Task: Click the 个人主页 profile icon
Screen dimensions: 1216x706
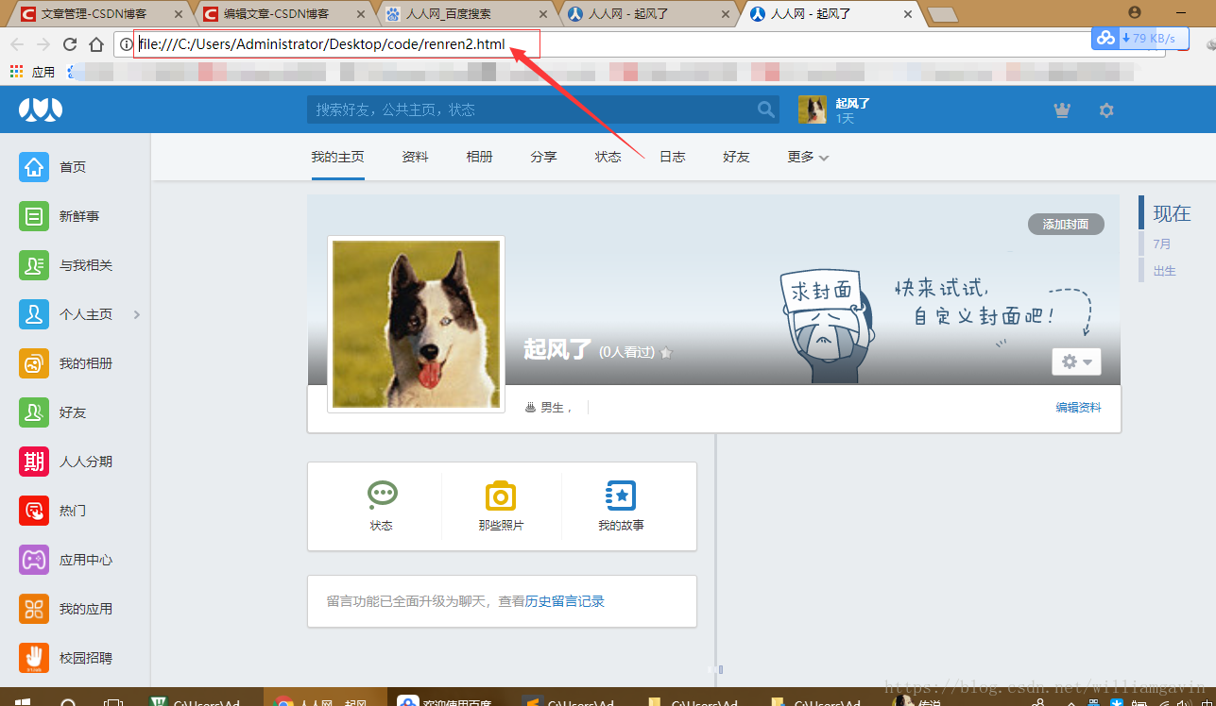Action: coord(34,314)
